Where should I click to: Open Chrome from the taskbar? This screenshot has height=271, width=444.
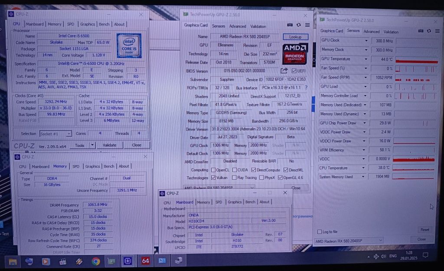(x=95, y=261)
